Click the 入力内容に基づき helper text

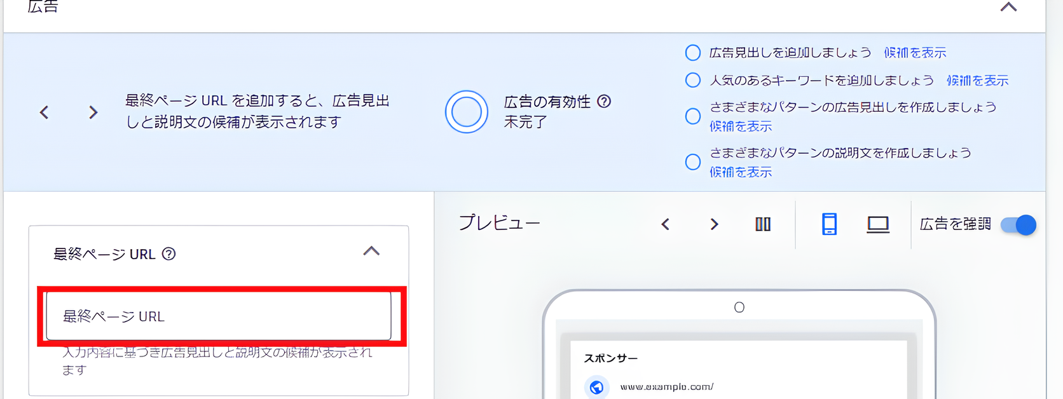click(x=217, y=360)
